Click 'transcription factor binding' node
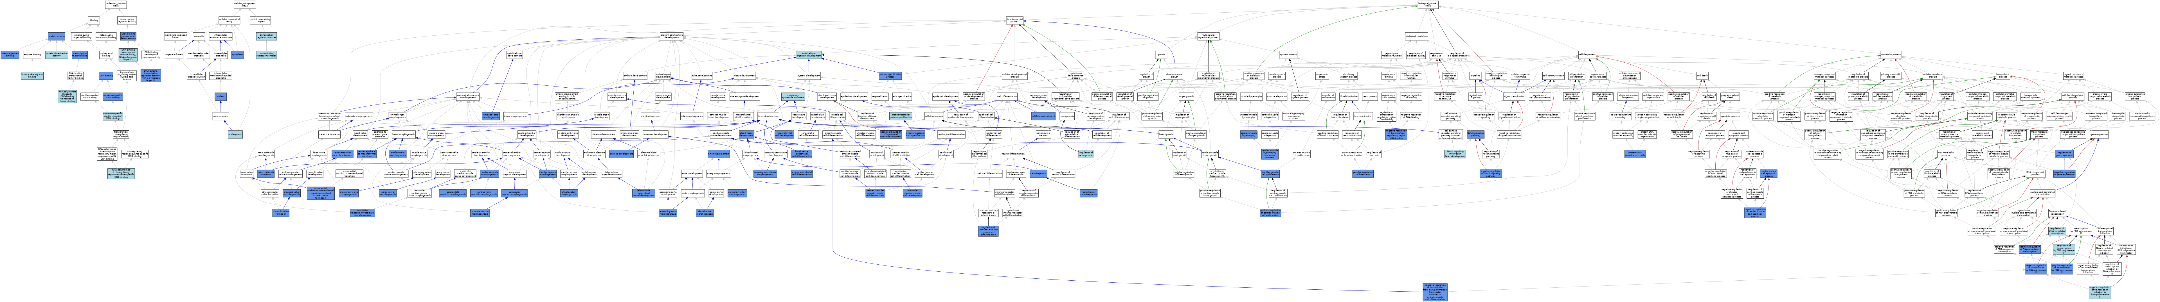Screen dimensions: 2160x302 pos(80,55)
